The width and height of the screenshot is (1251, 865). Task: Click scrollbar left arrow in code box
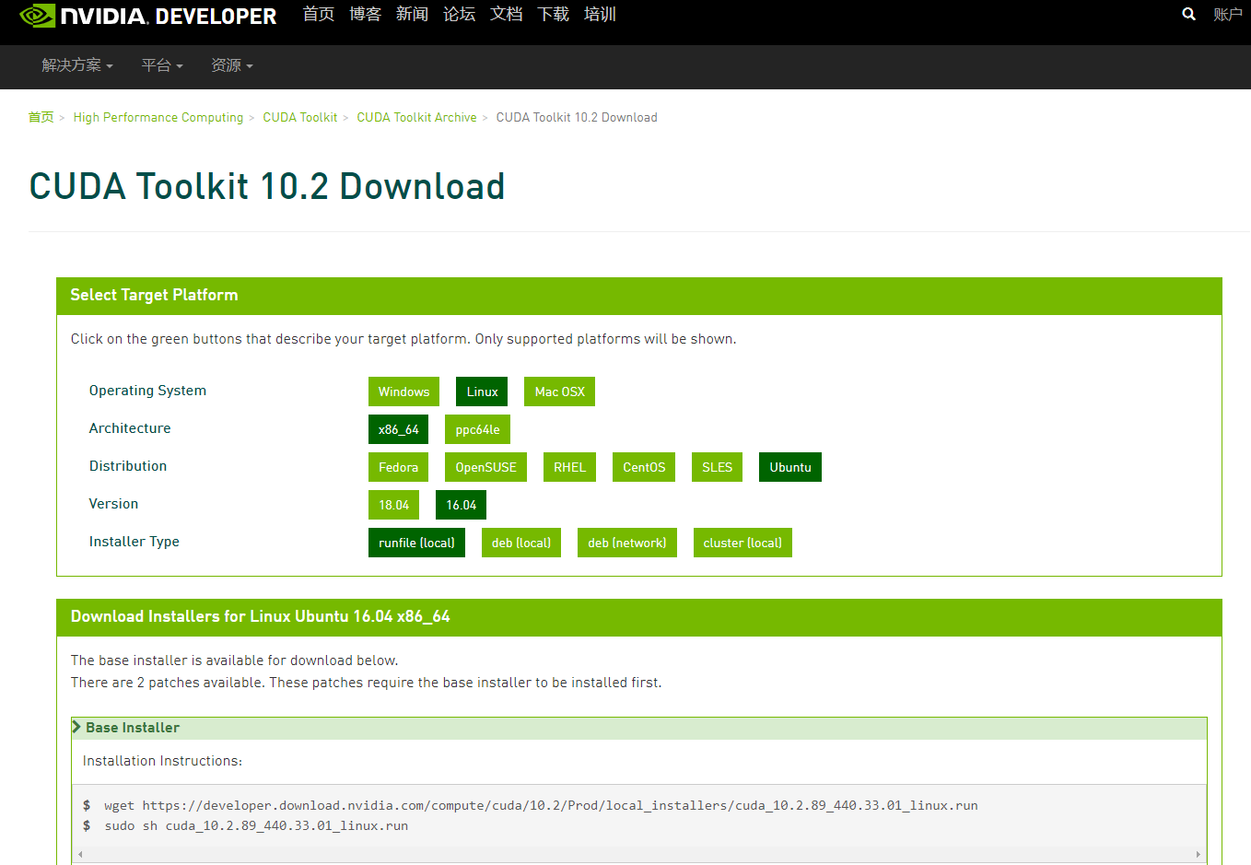[80, 854]
